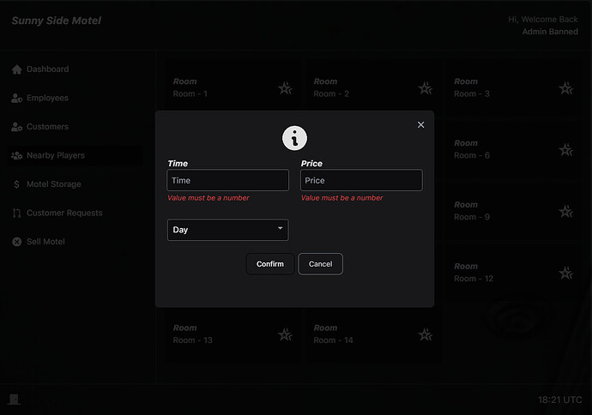The image size is (592, 415).
Task: Click the star icon on Room - 12
Action: (566, 273)
